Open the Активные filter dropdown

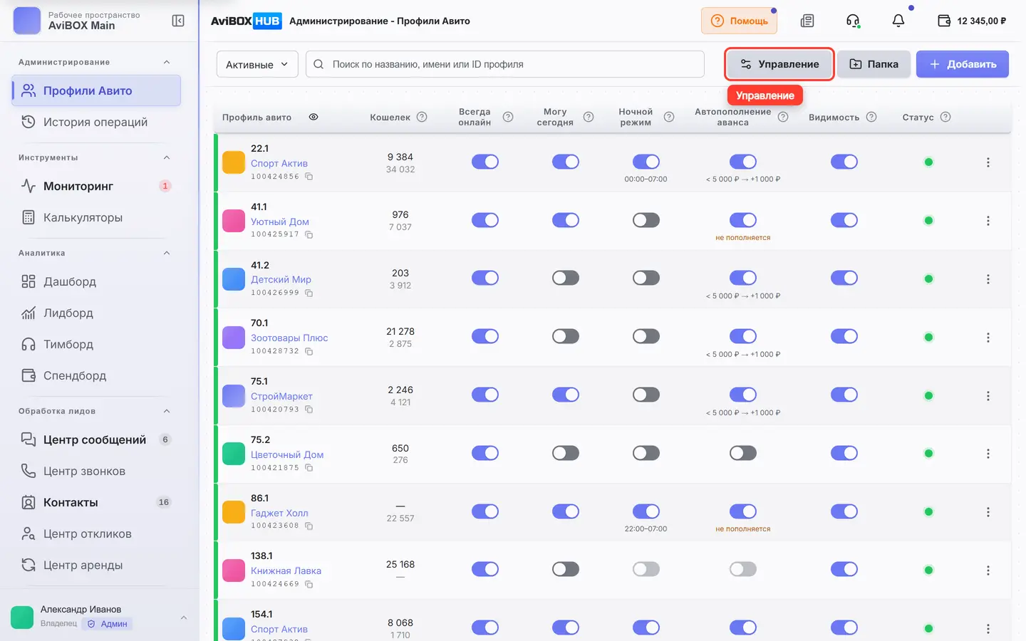tap(257, 64)
